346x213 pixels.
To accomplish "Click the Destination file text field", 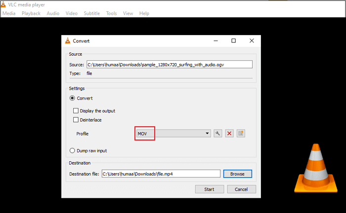I will [161, 174].
